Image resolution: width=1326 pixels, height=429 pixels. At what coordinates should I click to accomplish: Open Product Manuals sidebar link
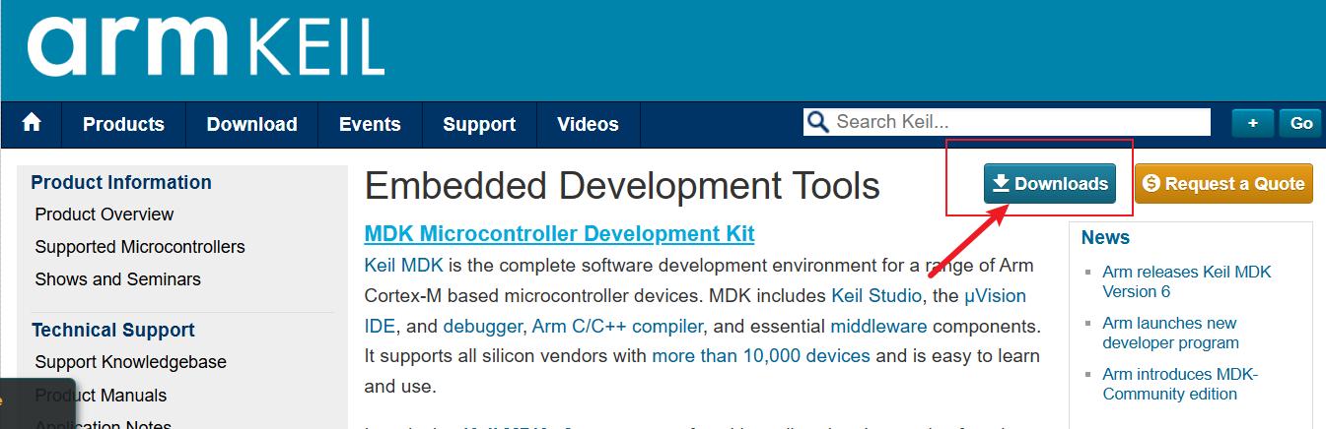(101, 396)
